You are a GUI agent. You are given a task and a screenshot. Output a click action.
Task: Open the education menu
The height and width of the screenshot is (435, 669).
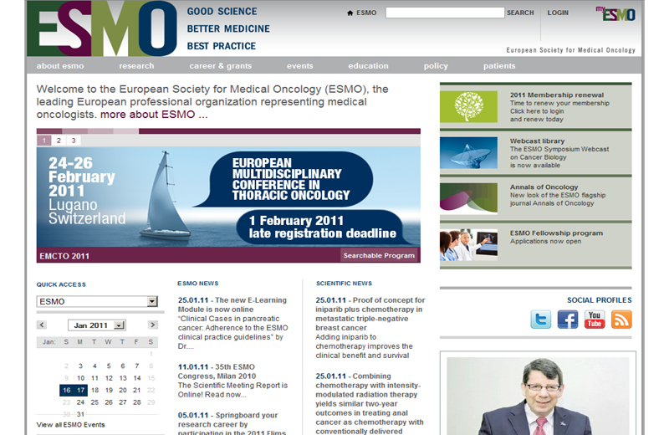[368, 66]
